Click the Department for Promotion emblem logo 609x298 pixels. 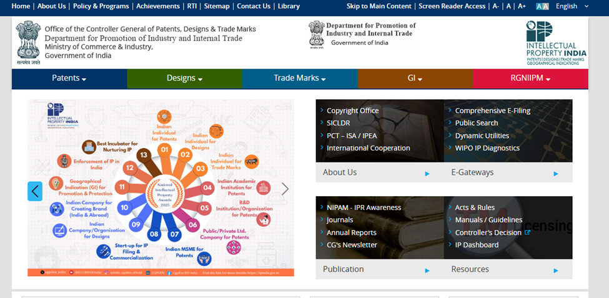click(317, 34)
